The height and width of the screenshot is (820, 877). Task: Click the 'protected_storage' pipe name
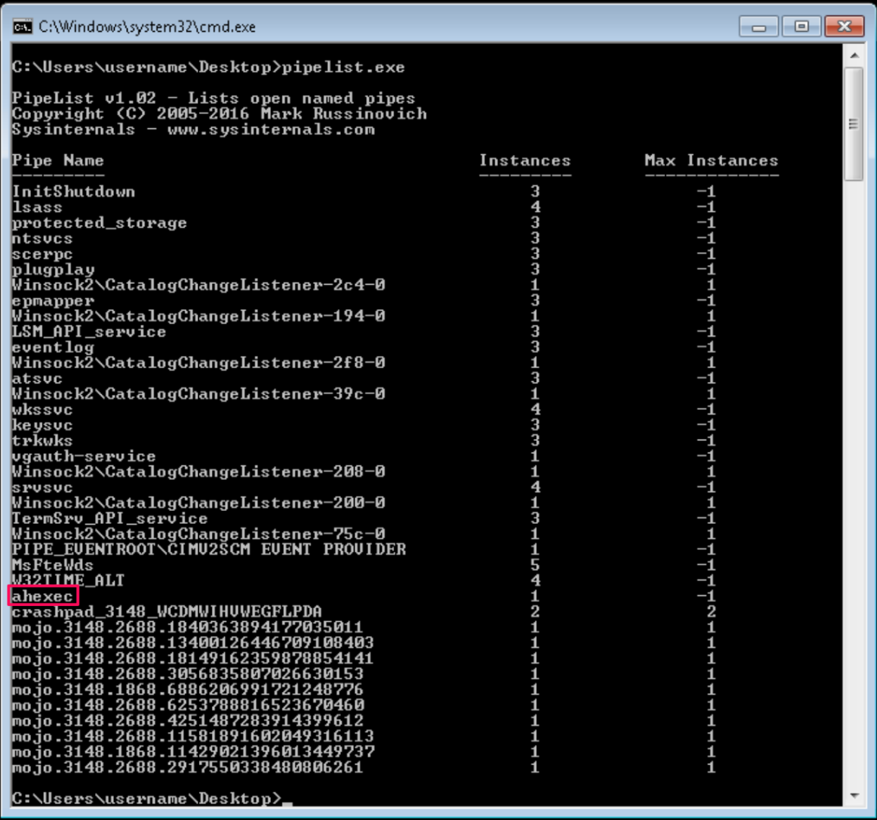click(x=99, y=222)
